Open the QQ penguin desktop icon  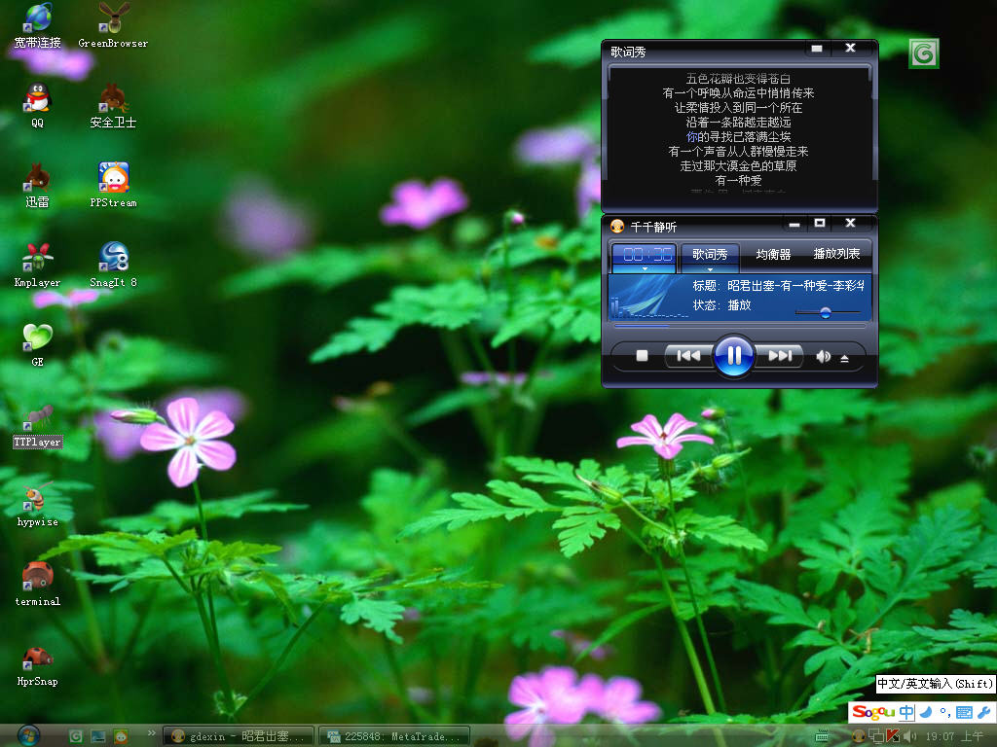click(x=38, y=105)
